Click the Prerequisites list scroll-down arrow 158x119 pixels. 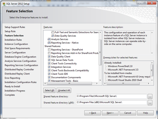[152, 80]
